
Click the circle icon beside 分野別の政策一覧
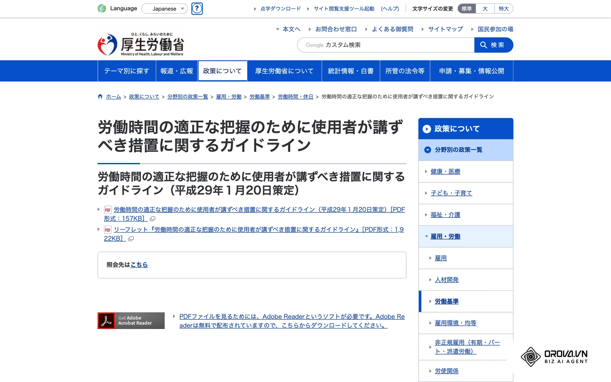428,150
